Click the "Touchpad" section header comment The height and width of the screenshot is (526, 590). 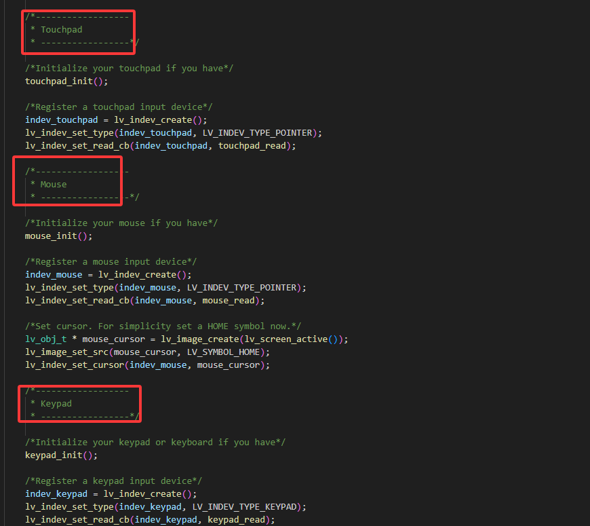click(x=61, y=30)
